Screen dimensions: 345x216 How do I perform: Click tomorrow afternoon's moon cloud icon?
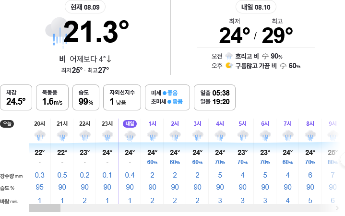[229, 66]
